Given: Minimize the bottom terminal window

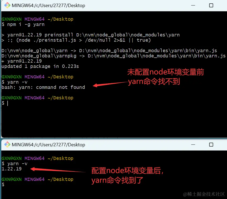Looking at the screenshot, I should click(193, 144).
